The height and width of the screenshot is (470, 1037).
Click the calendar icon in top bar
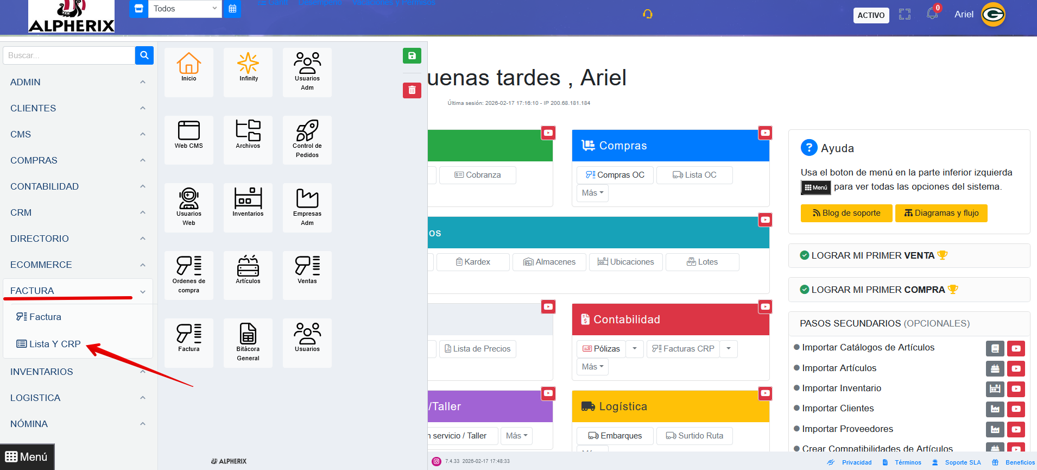[232, 9]
